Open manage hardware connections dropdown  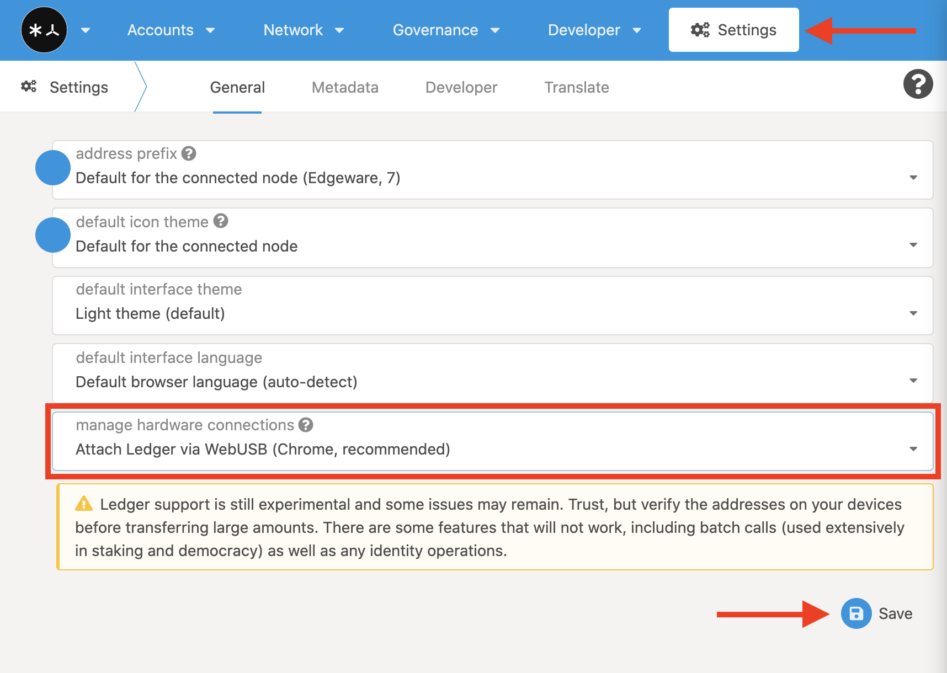913,449
